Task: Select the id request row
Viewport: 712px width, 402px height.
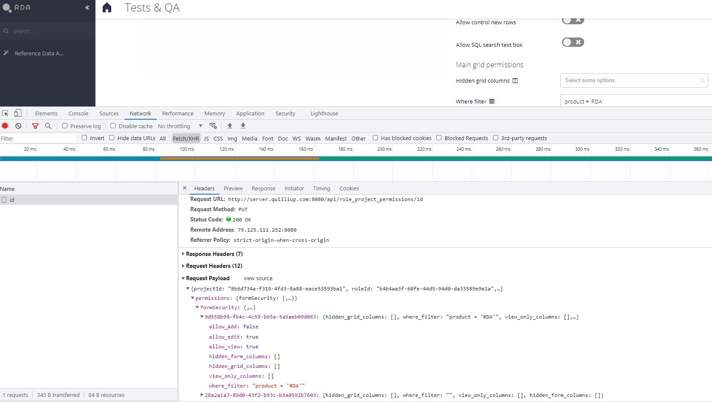Action: (89, 200)
